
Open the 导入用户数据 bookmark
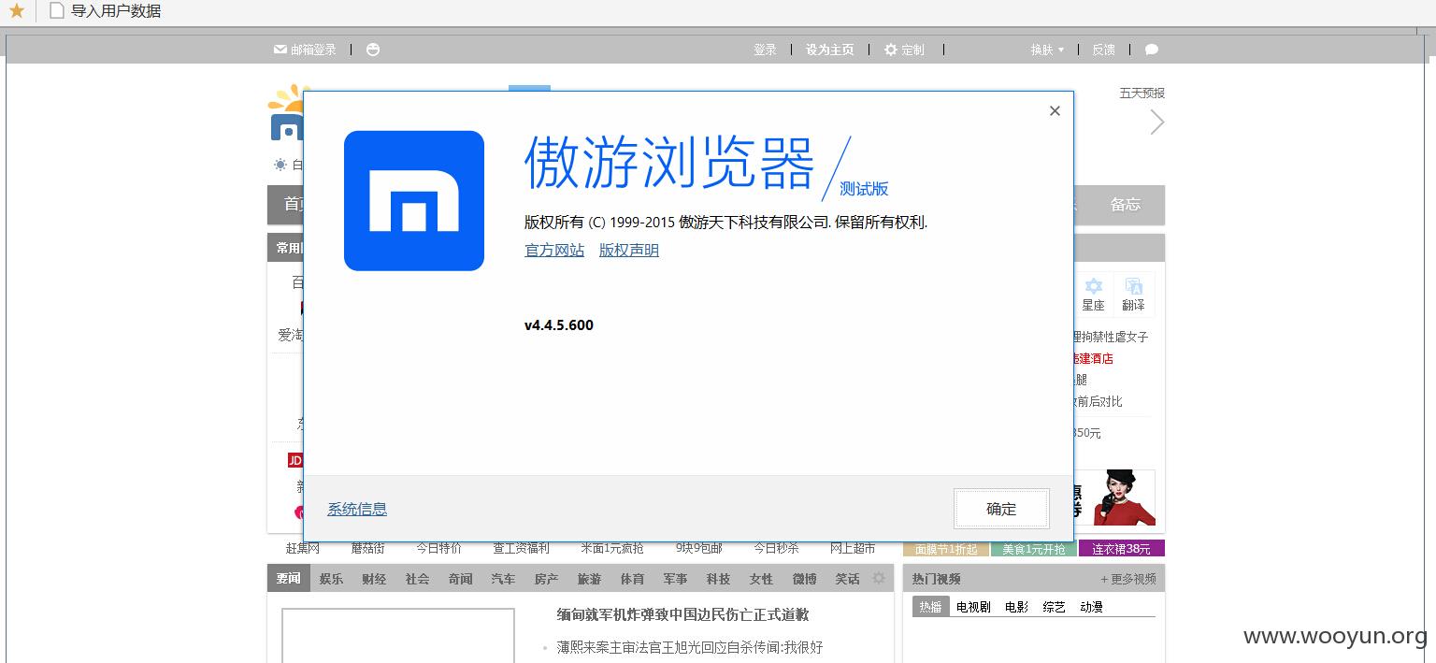pos(105,11)
